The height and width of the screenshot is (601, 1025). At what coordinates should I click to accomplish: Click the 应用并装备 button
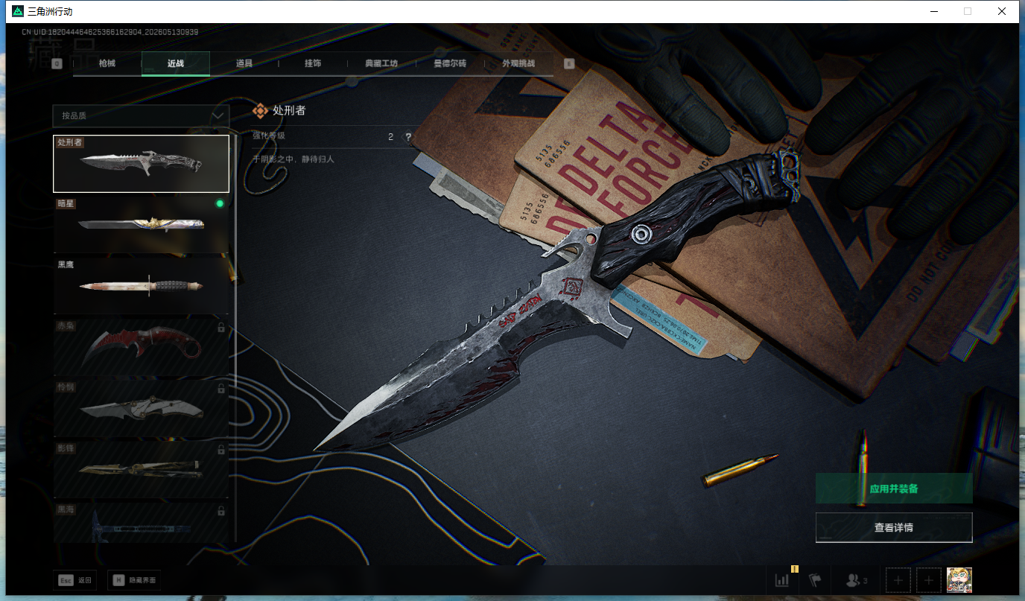[894, 489]
